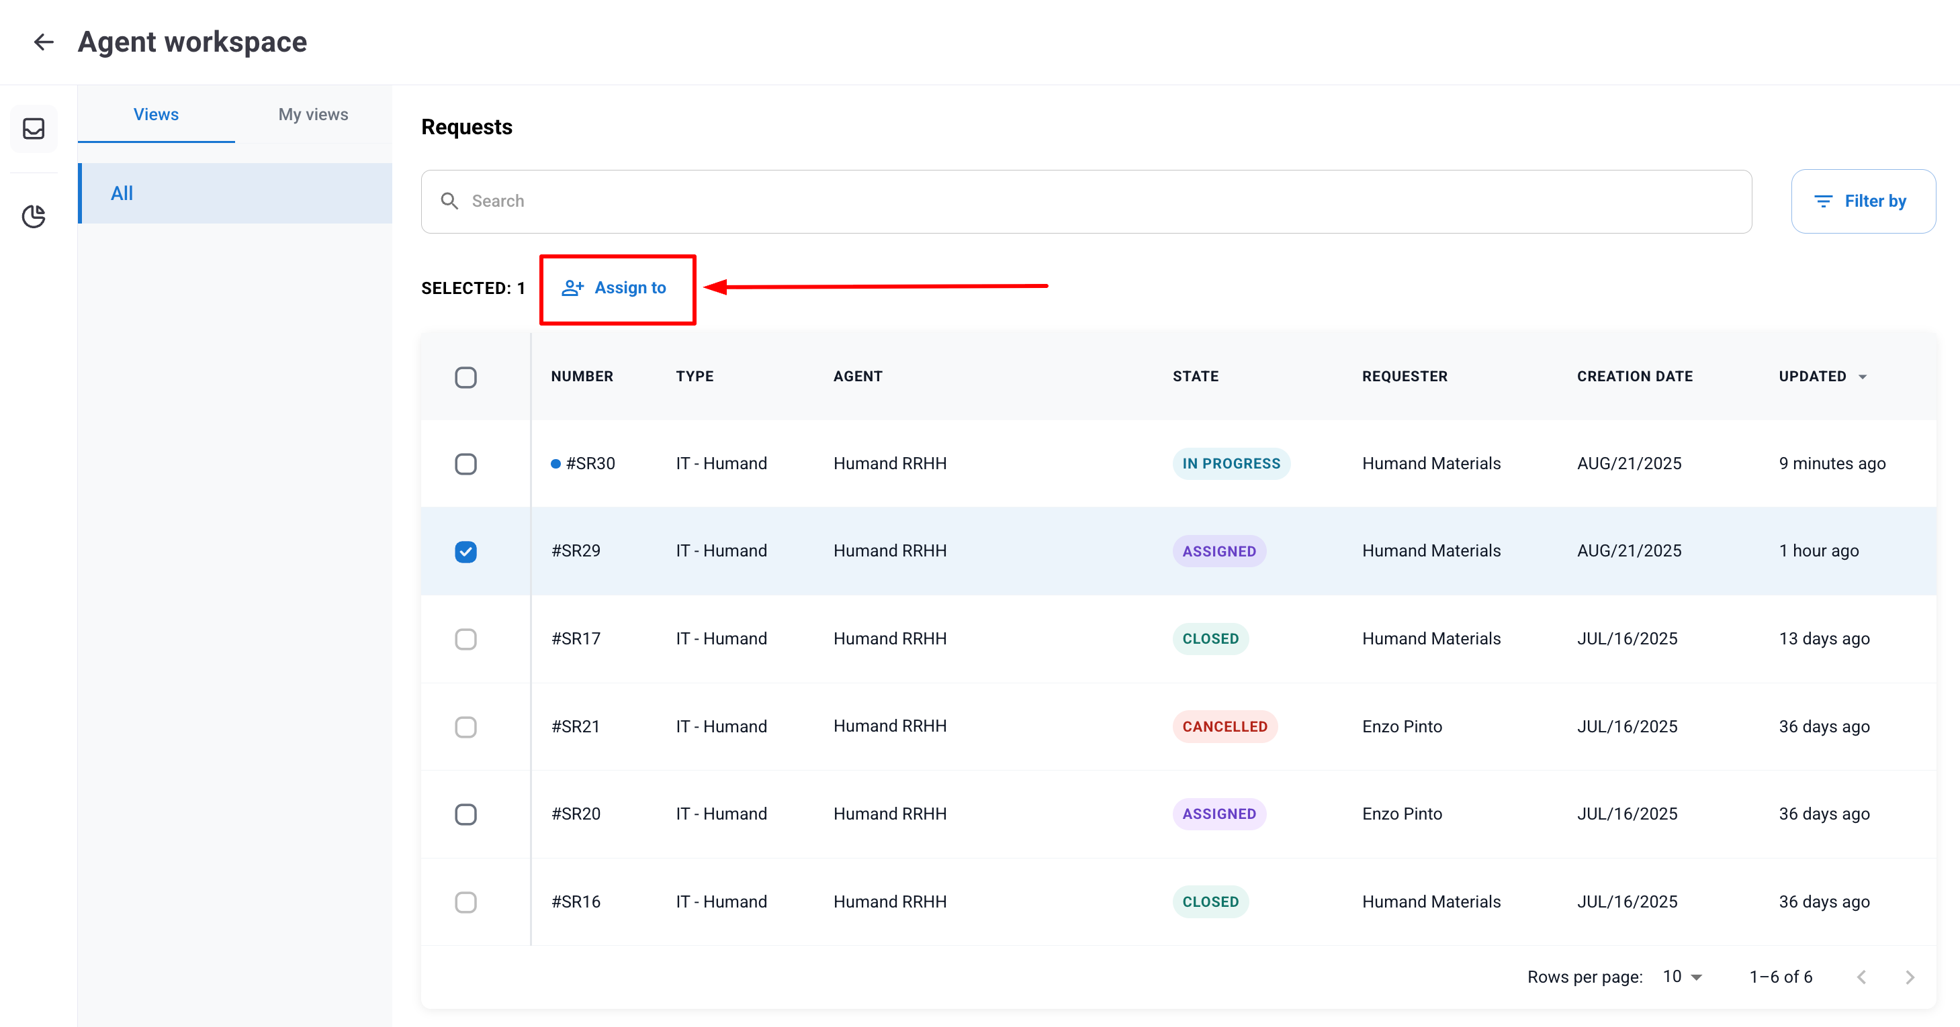1960x1027 pixels.
Task: Open request #SR17 number link
Action: (x=576, y=638)
